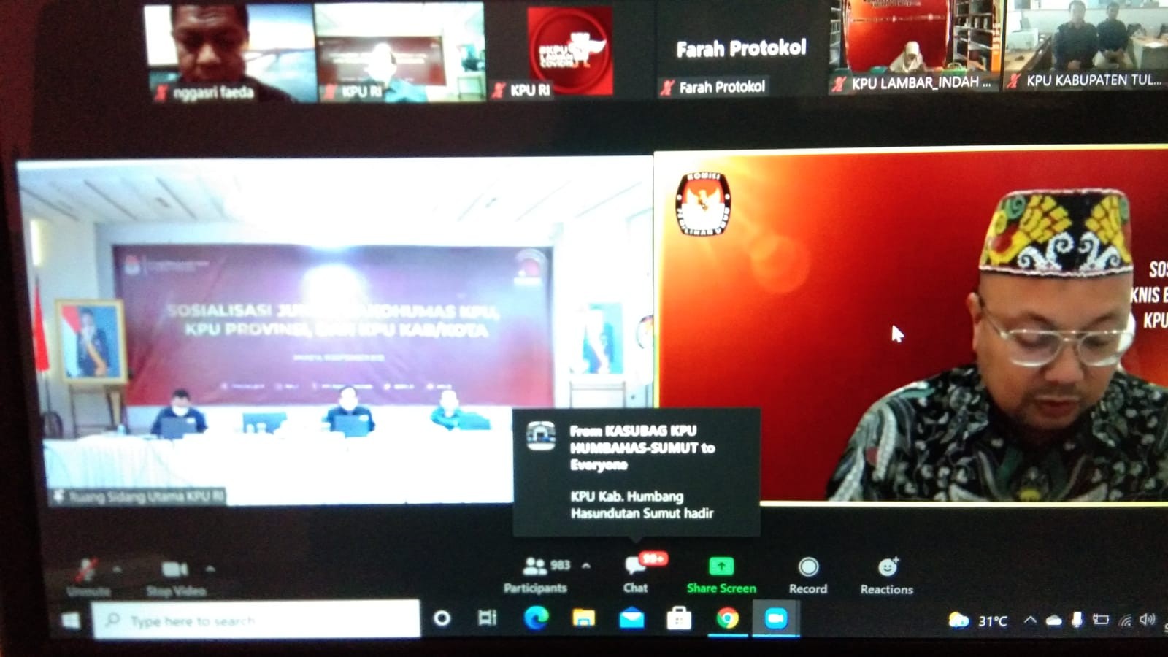Show hidden system tray icons chevron
The height and width of the screenshot is (657, 1168).
1030,620
